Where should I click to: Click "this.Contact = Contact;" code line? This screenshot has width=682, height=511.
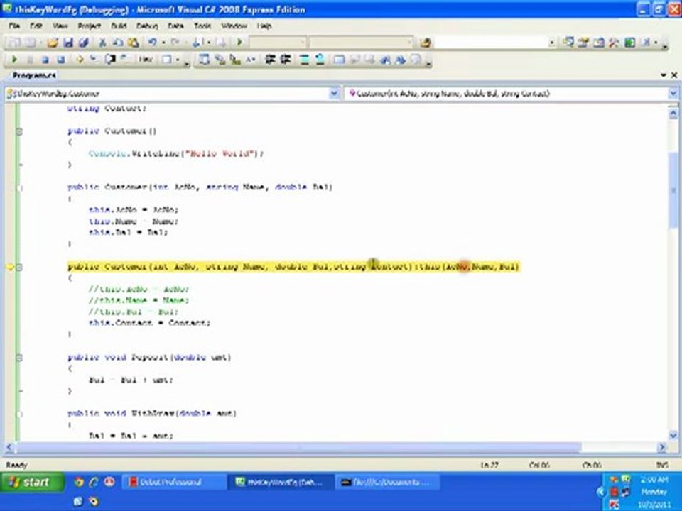(x=149, y=323)
